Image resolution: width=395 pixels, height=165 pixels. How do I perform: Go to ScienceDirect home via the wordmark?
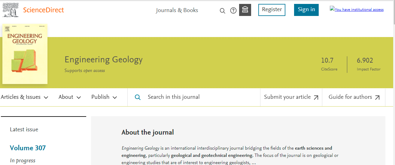[44, 10]
